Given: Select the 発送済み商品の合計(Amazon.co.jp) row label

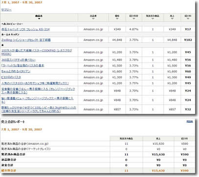Looking at the screenshot, I should (25, 144).
